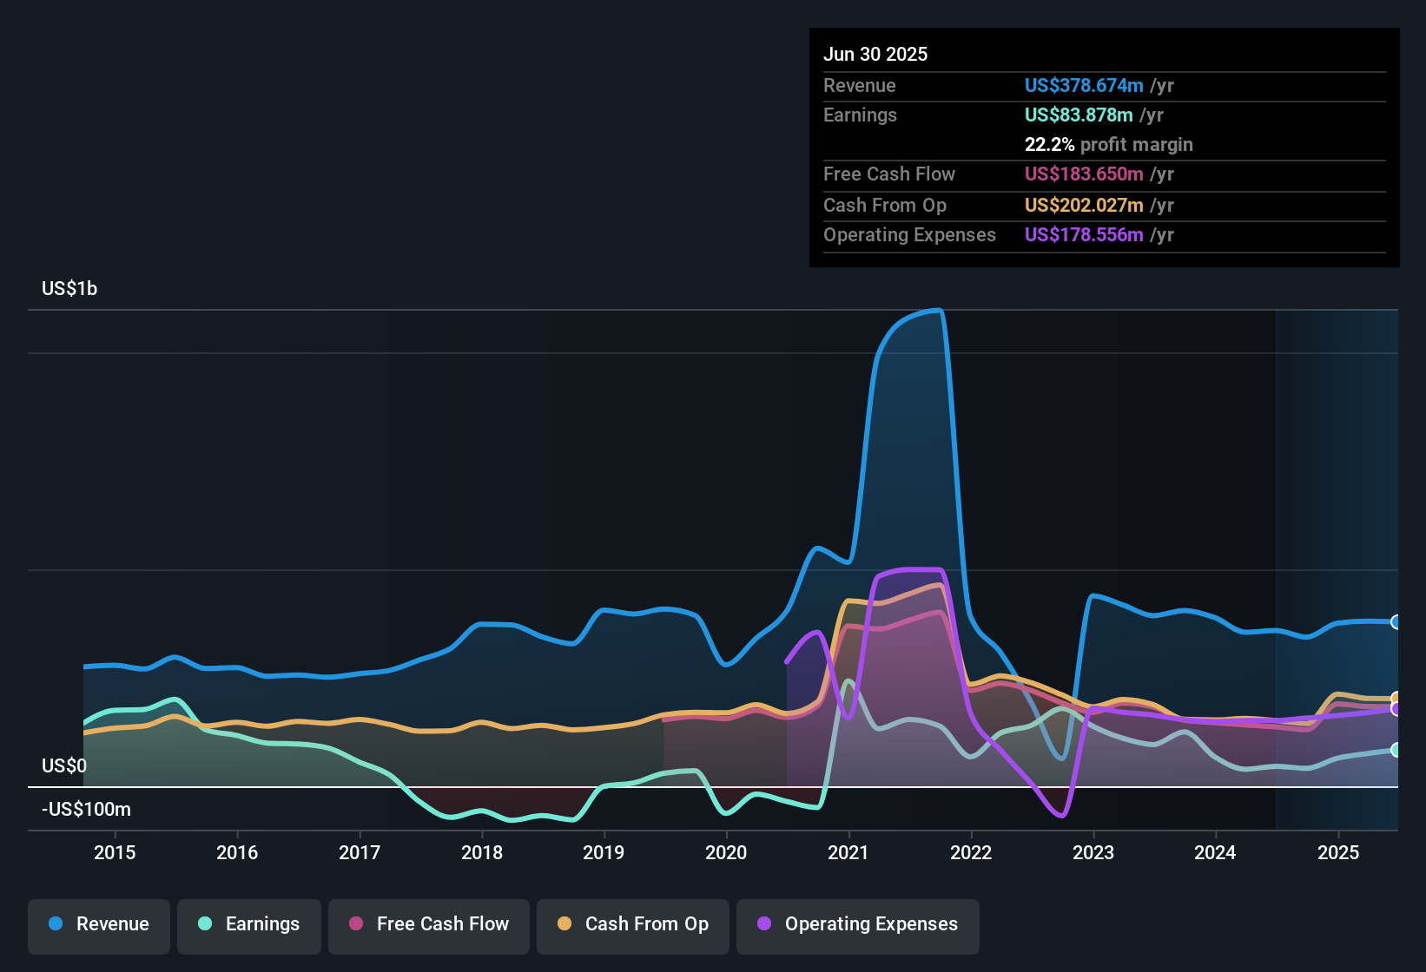Select the 2025 year label
Viewport: 1426px width, 972px height.
coord(1337,853)
